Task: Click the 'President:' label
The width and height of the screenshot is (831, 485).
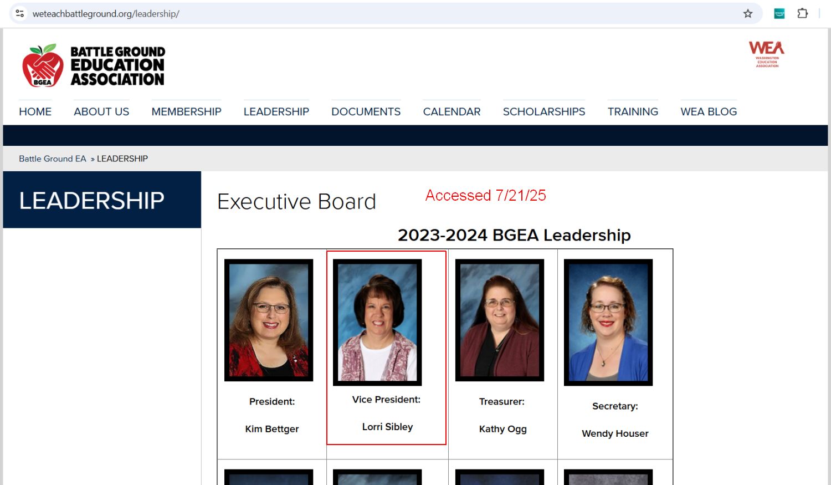Action: (272, 401)
